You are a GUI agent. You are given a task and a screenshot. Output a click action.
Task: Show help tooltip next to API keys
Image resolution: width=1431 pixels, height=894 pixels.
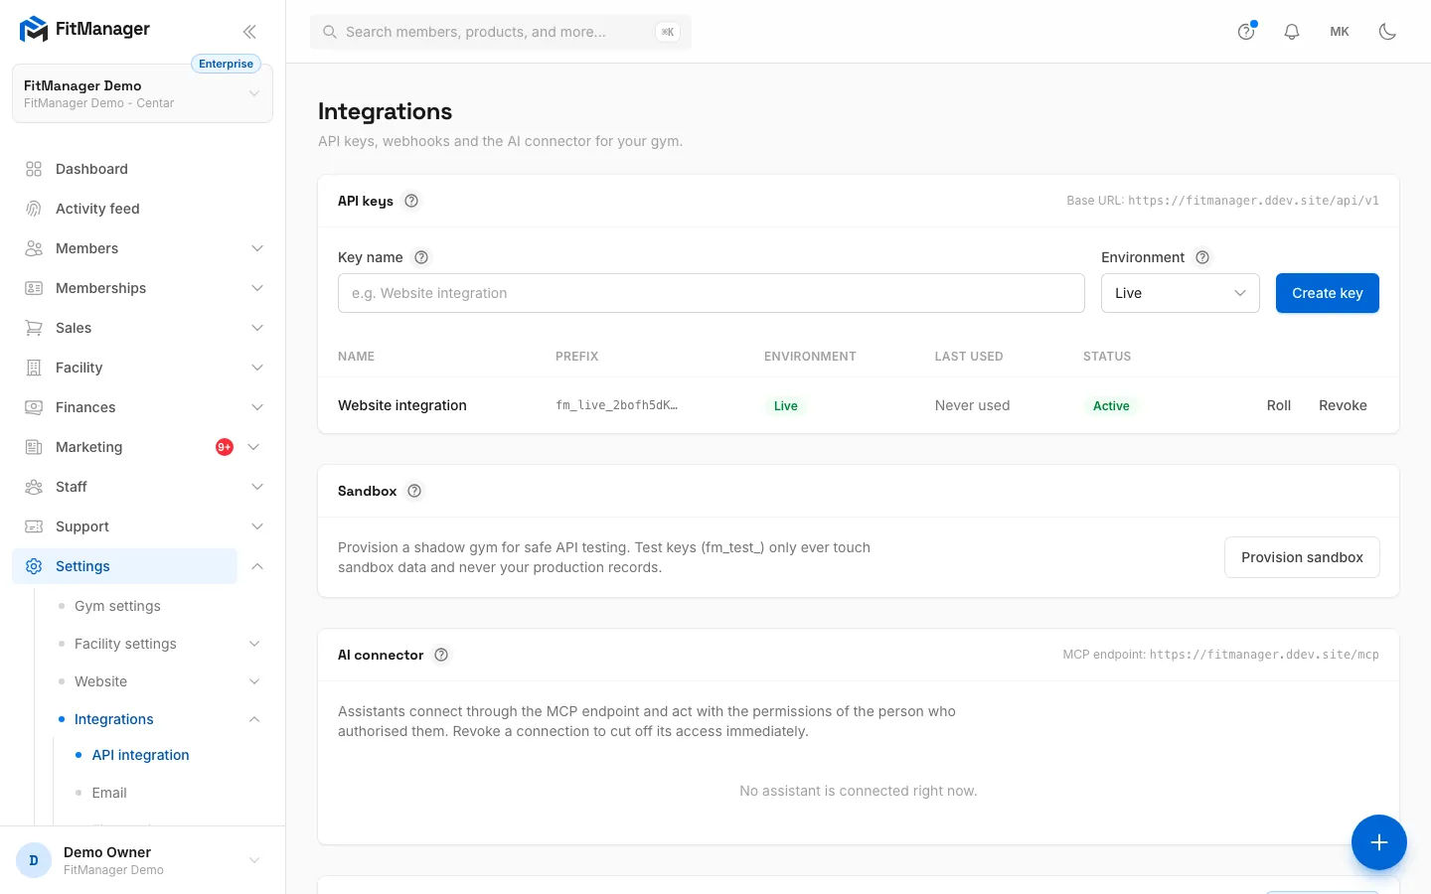point(411,201)
